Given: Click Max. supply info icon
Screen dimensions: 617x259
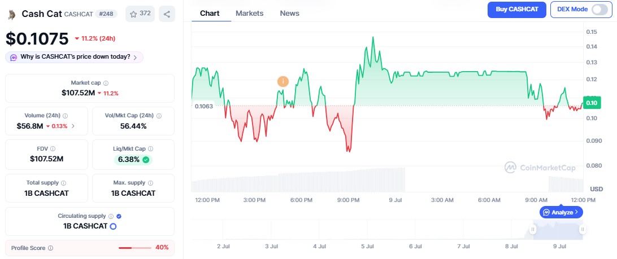Looking at the screenshot, I should tap(150, 183).
